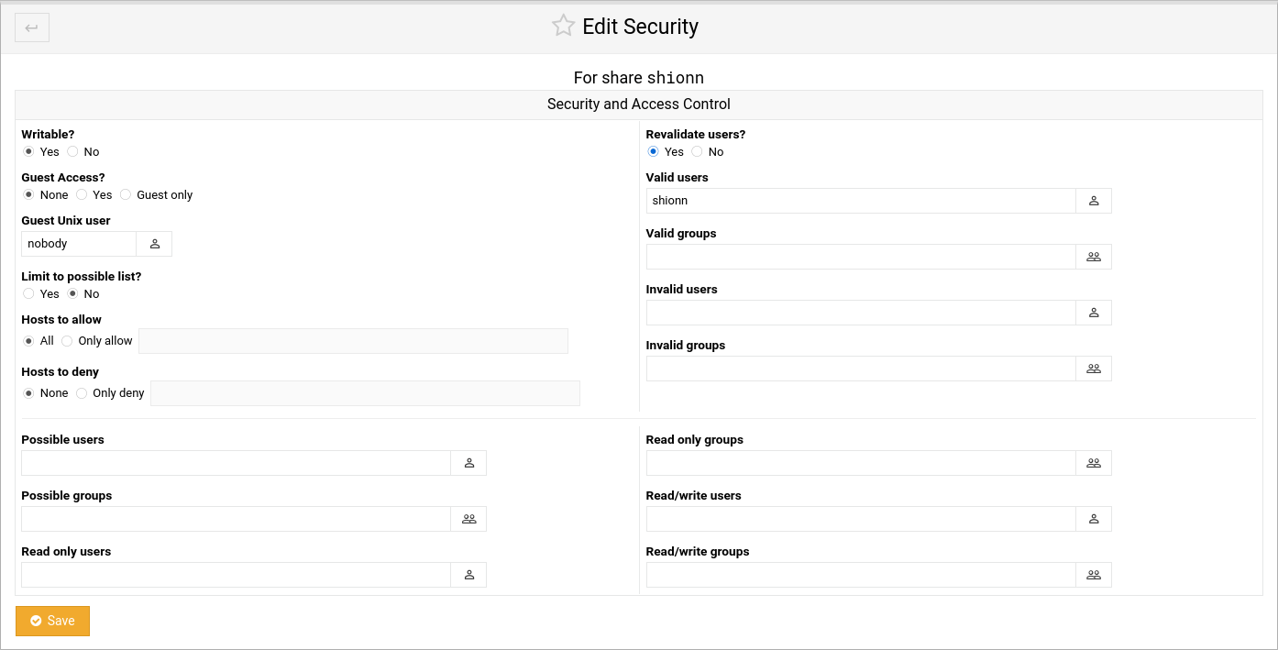Choose Only allow for Hosts to allow
Image resolution: width=1278 pixels, height=650 pixels.
pyautogui.click(x=67, y=341)
